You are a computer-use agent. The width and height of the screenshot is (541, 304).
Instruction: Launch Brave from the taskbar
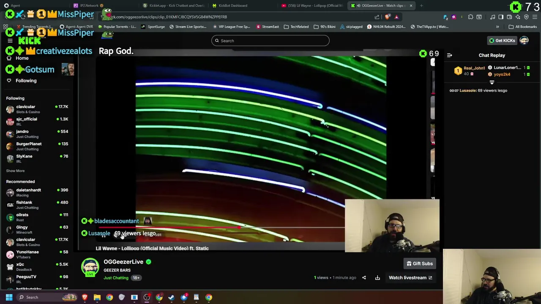pyautogui.click(x=85, y=297)
